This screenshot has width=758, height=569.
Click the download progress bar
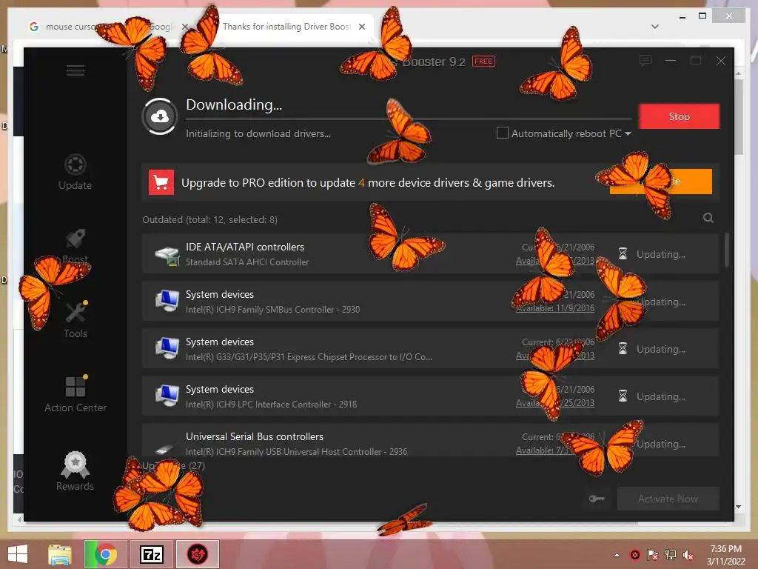tap(409, 119)
